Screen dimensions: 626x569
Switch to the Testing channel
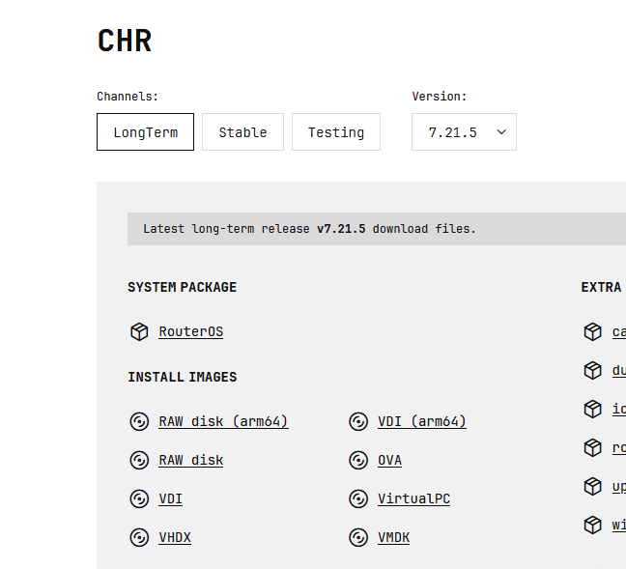(x=336, y=131)
